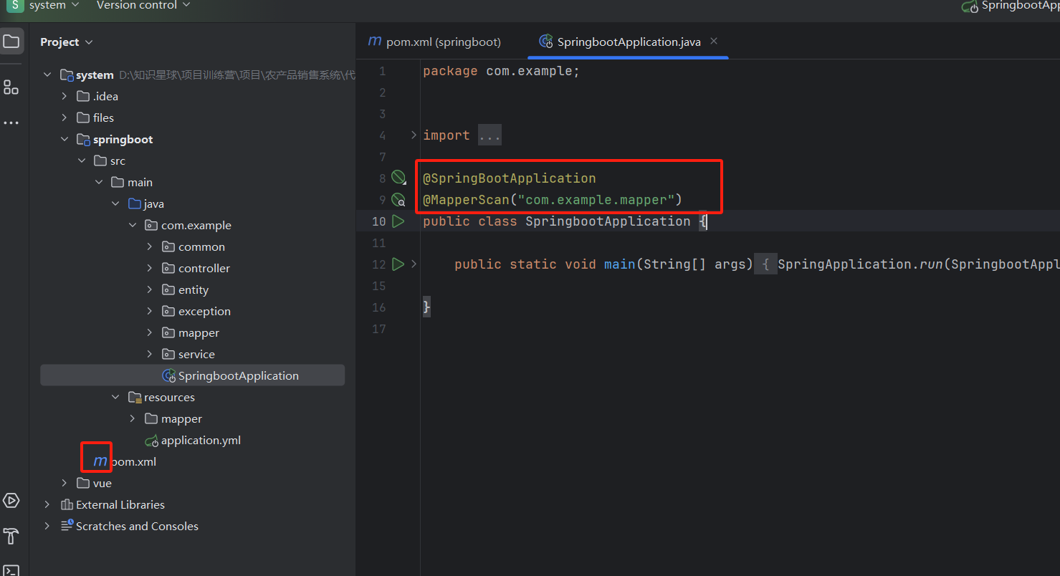Click the @SpringBootApplication annotation
Image resolution: width=1060 pixels, height=576 pixels.
click(510, 178)
